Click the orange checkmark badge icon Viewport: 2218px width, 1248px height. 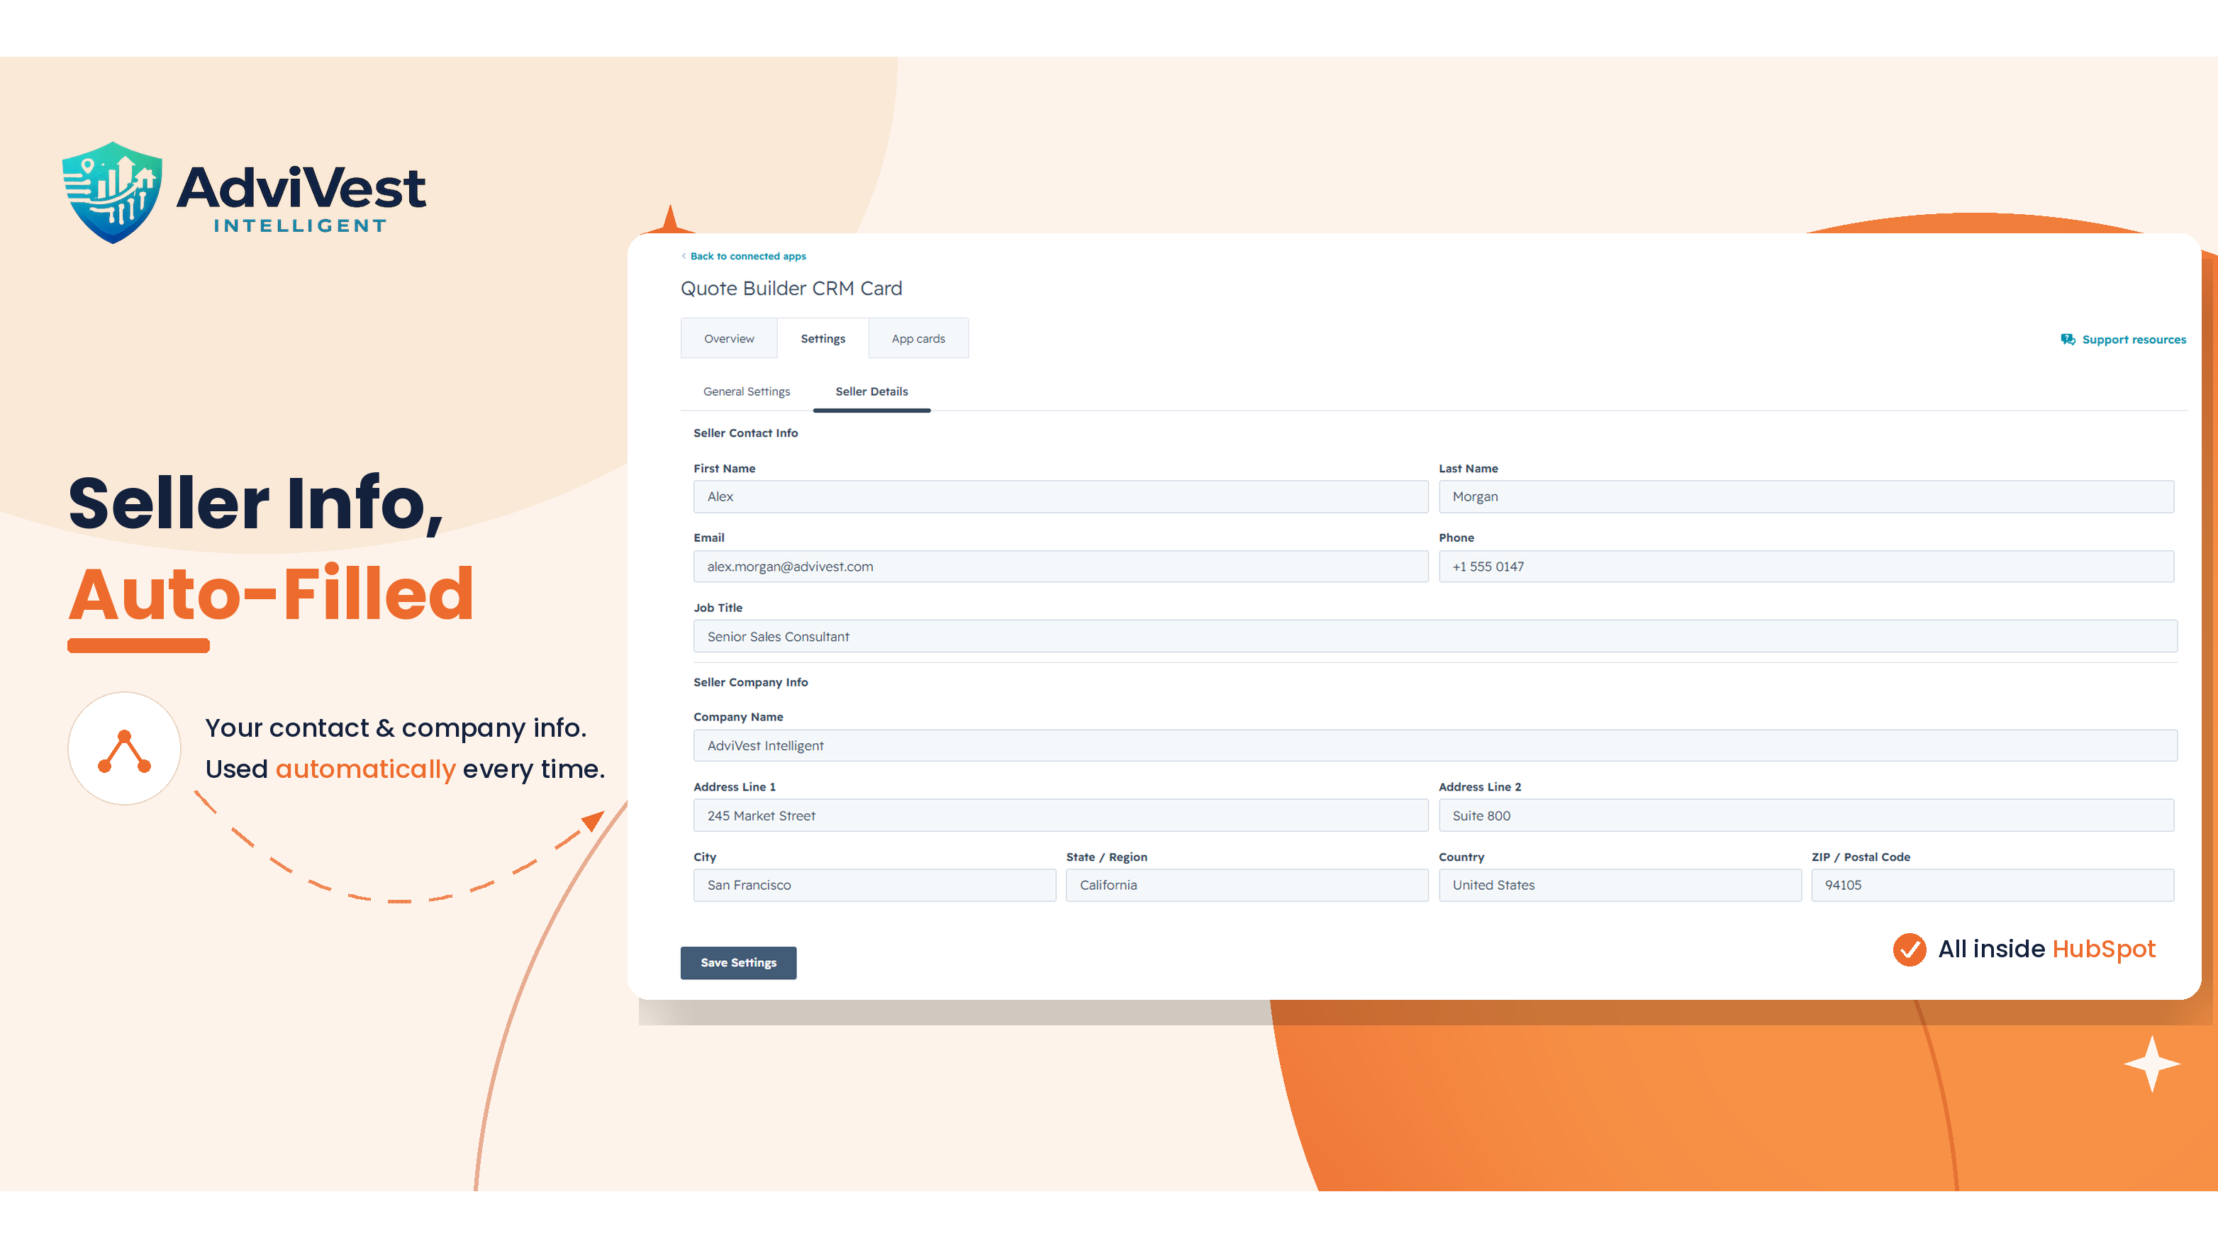click(1909, 949)
